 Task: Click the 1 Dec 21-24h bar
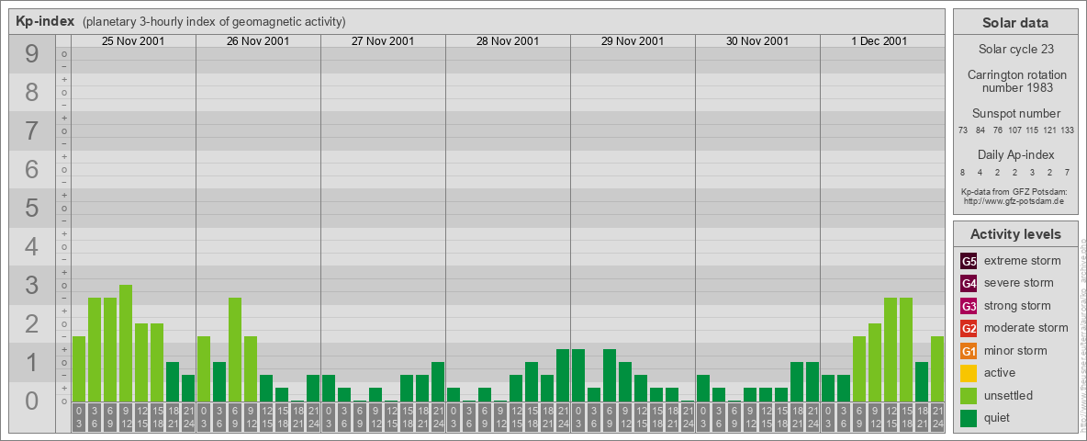pyautogui.click(x=937, y=369)
